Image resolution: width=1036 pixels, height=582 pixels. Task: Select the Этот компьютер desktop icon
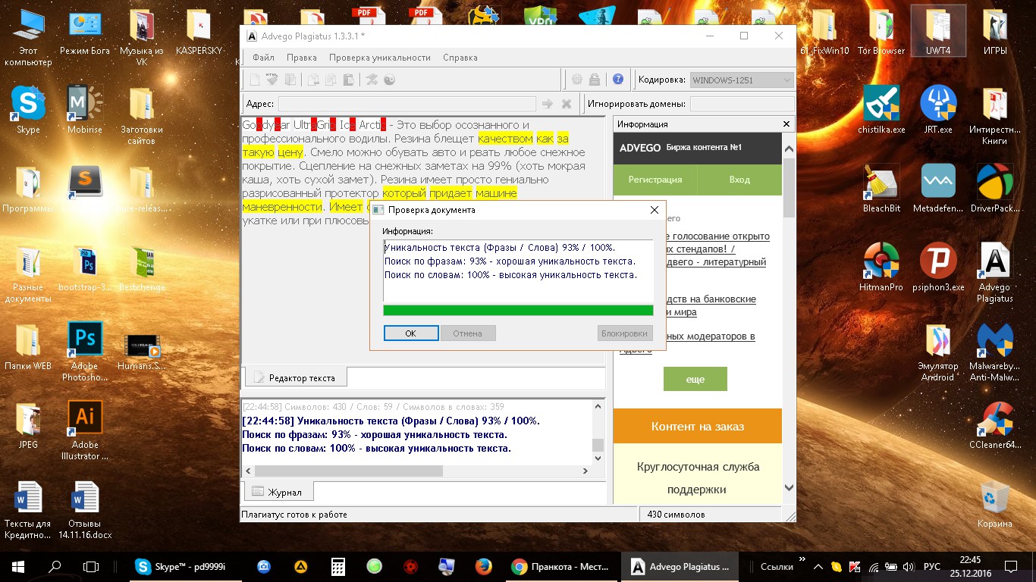[28, 39]
